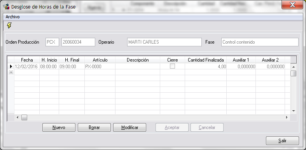Click the Fecha column header
The image size is (306, 150).
[27, 60]
